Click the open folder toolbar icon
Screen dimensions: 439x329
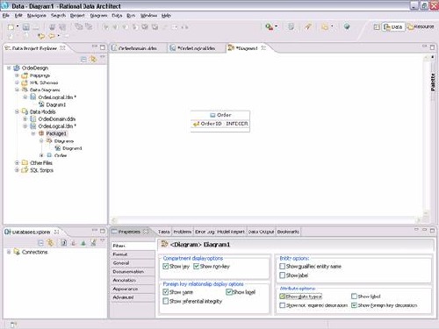[x=325, y=27]
